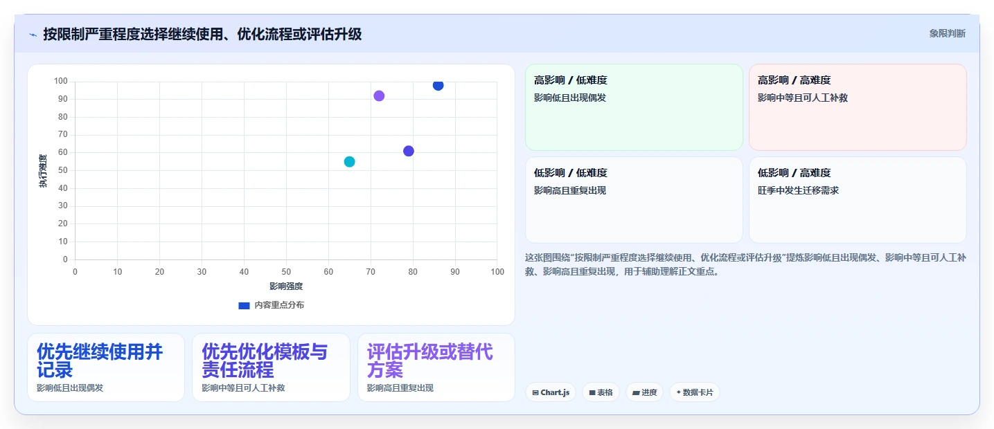994x429 pixels.
Task: Select the 高影响 / 低难度 quadrant card
Action: coord(634,107)
